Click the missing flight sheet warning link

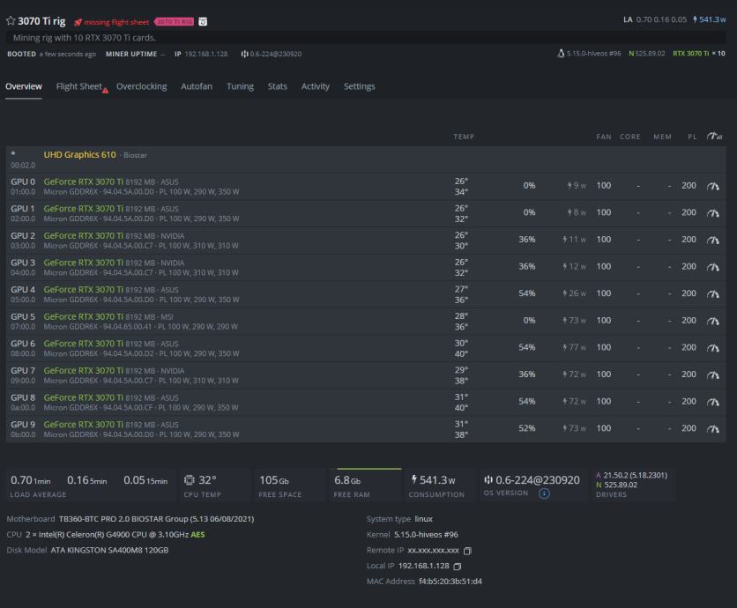(x=115, y=22)
